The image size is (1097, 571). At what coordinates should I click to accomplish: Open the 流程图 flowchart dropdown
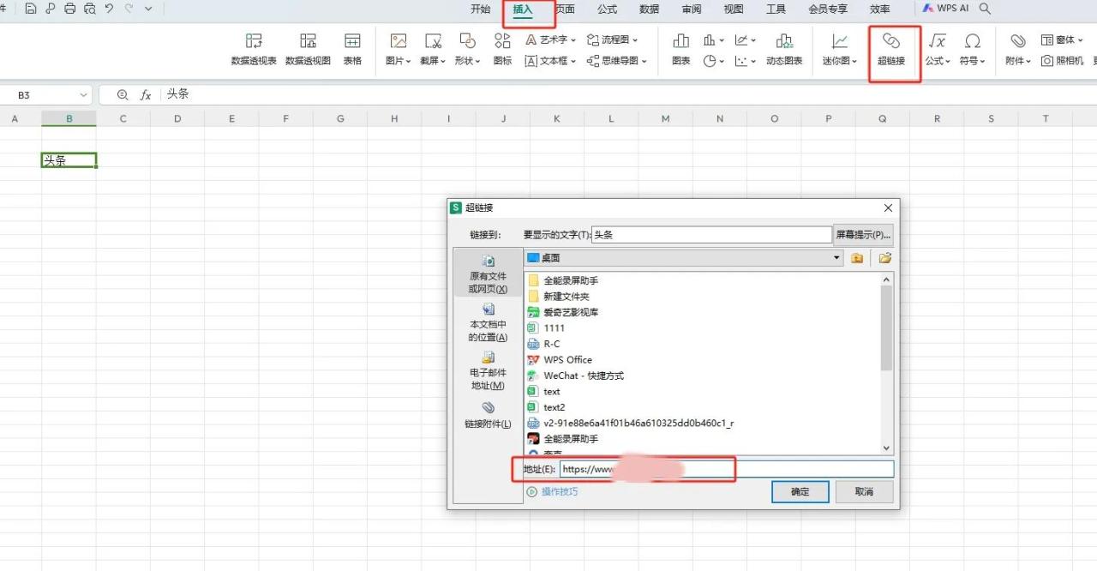click(612, 39)
